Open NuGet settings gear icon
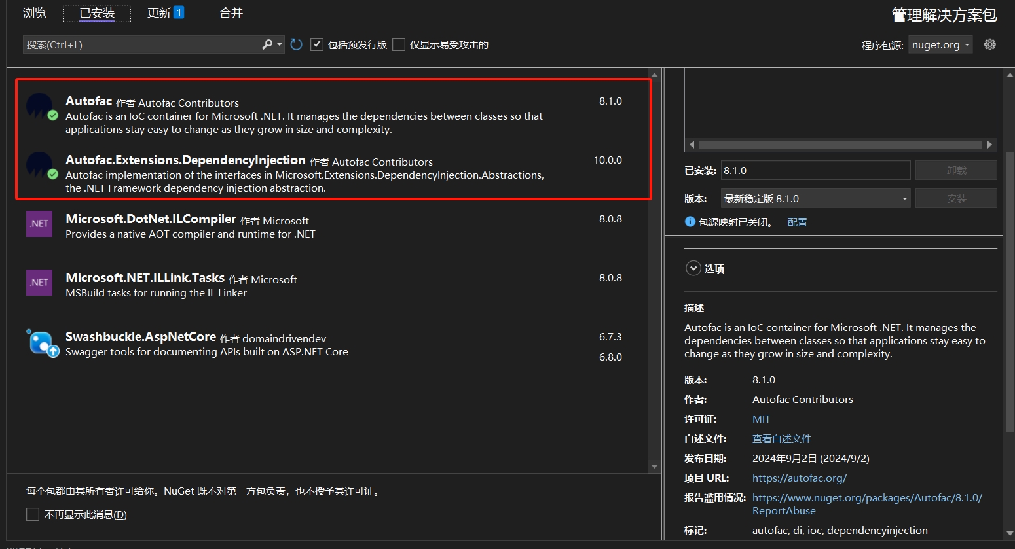The image size is (1015, 549). pyautogui.click(x=989, y=44)
